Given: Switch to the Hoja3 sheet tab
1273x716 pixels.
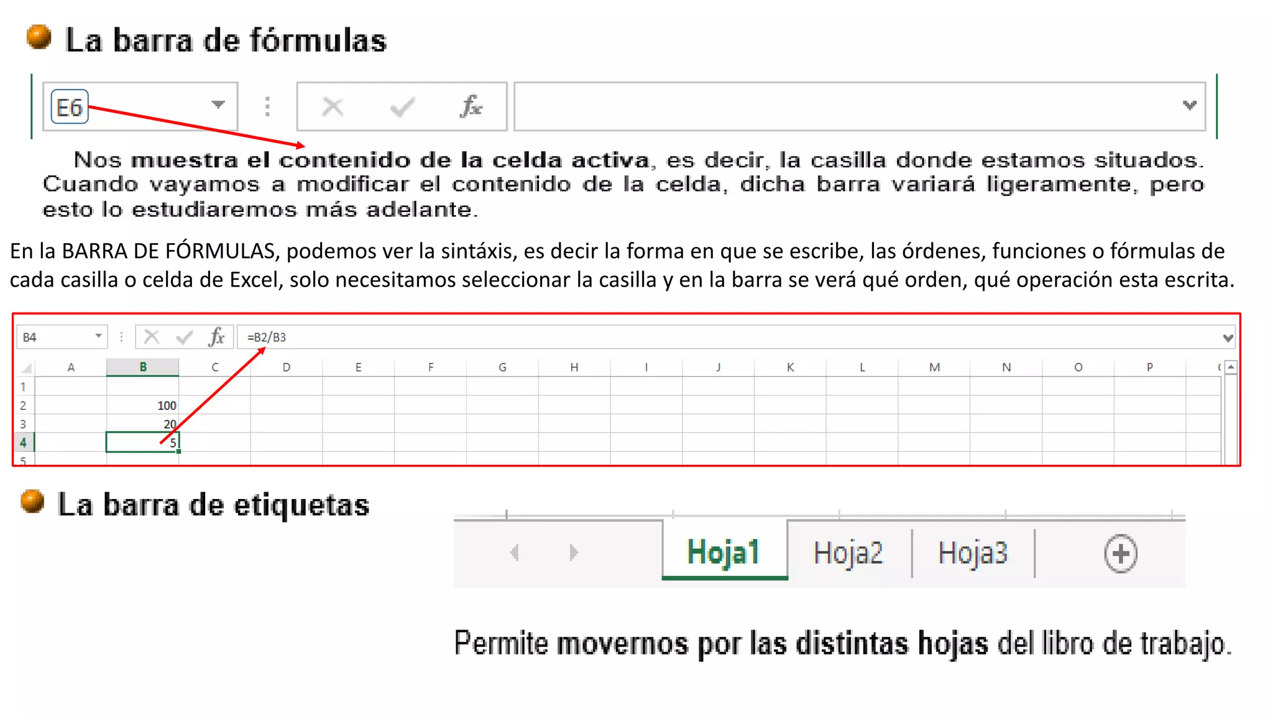Looking at the screenshot, I should point(973,553).
